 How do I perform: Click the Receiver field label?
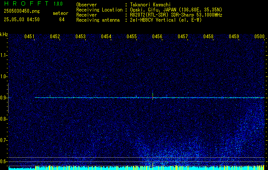pos(86,15)
